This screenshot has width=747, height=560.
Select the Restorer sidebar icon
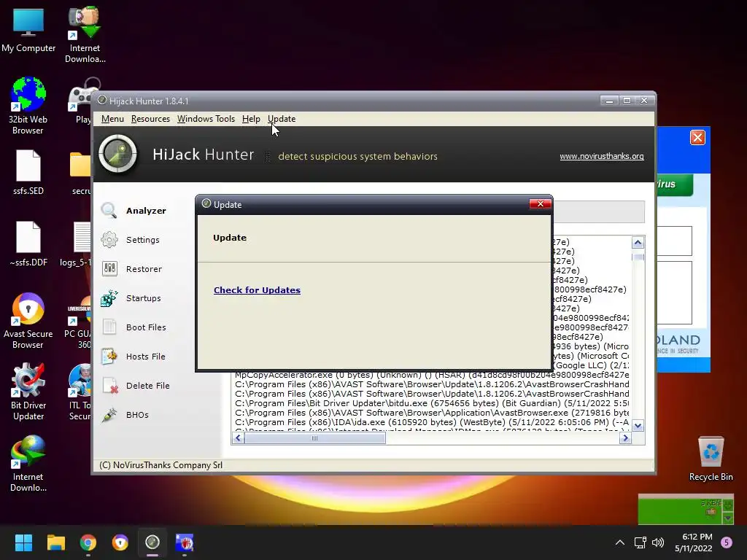tap(109, 269)
